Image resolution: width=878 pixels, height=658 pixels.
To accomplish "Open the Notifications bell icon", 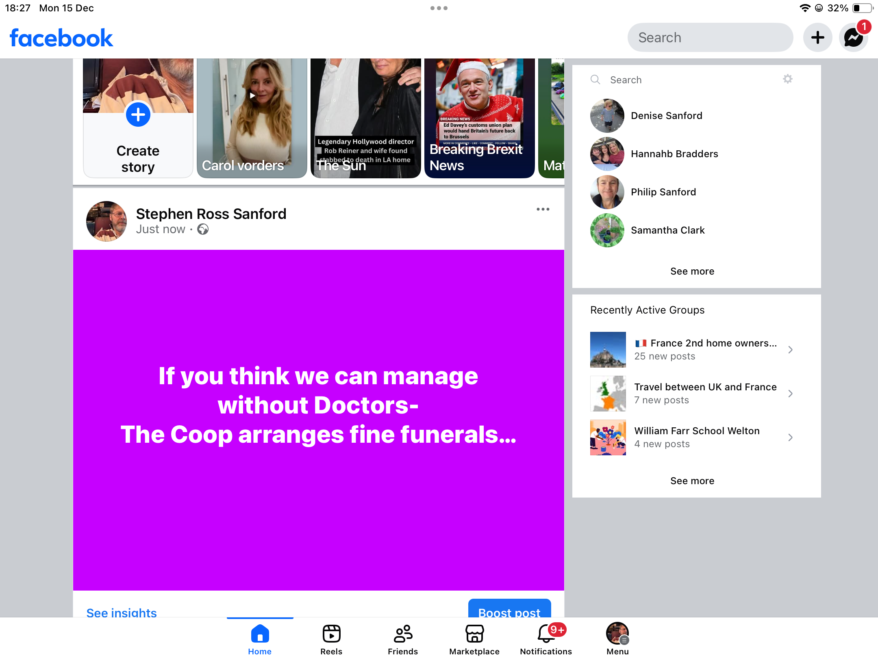I will point(546,634).
